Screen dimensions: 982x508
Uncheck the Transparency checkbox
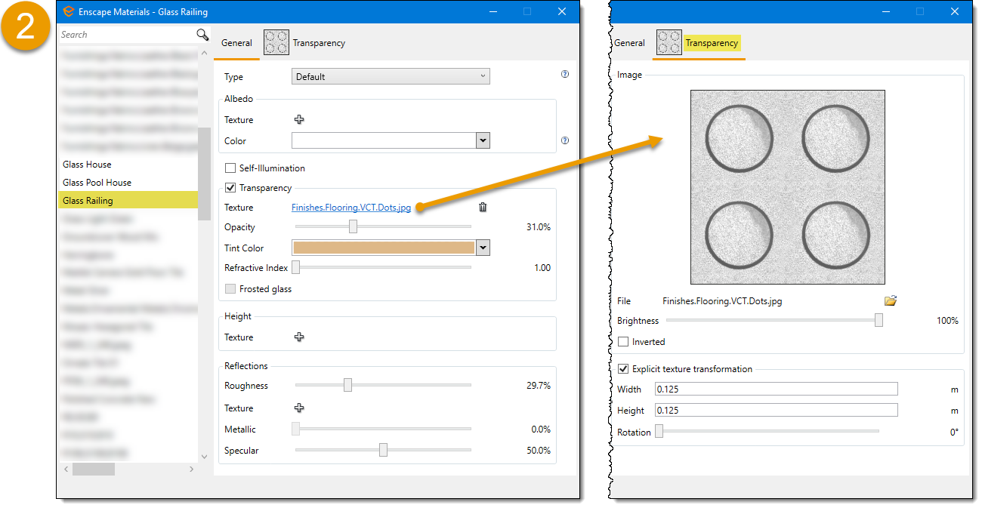(231, 188)
